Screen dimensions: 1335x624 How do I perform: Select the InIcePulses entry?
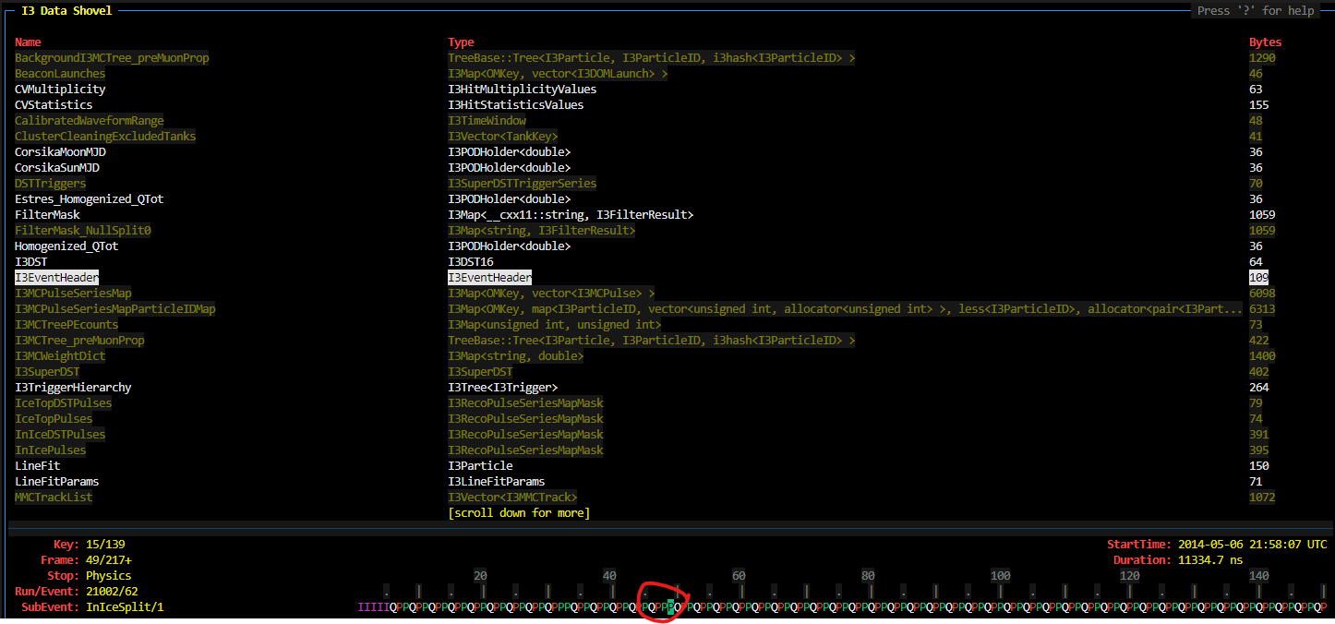pos(51,450)
